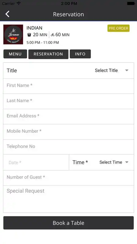Tap the pickup bag icon
The height and width of the screenshot is (244, 137).
29,35
